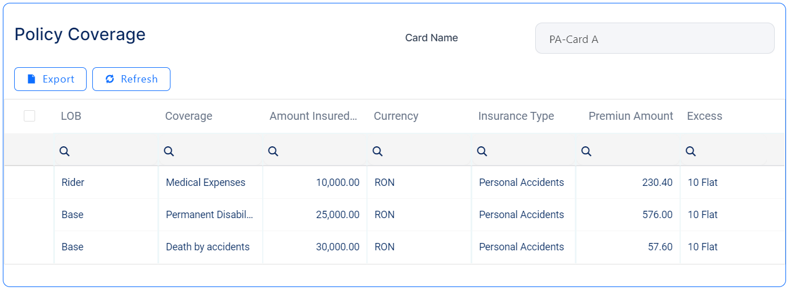The height and width of the screenshot is (291, 790).
Task: Tick the select-all checkbox in table header
Action: pos(29,116)
